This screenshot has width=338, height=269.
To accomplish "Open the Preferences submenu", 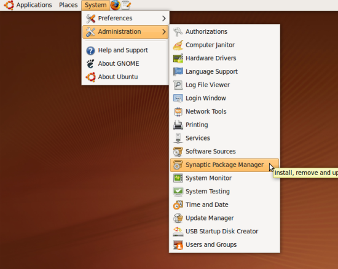I will [x=125, y=18].
